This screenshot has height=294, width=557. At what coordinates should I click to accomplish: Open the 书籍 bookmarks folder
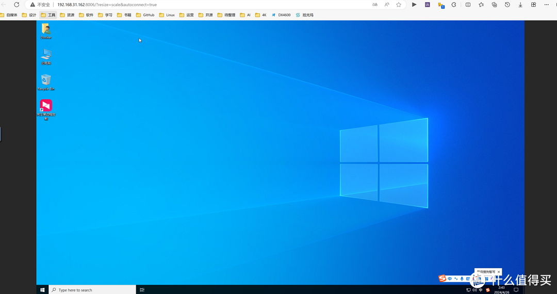[124, 15]
